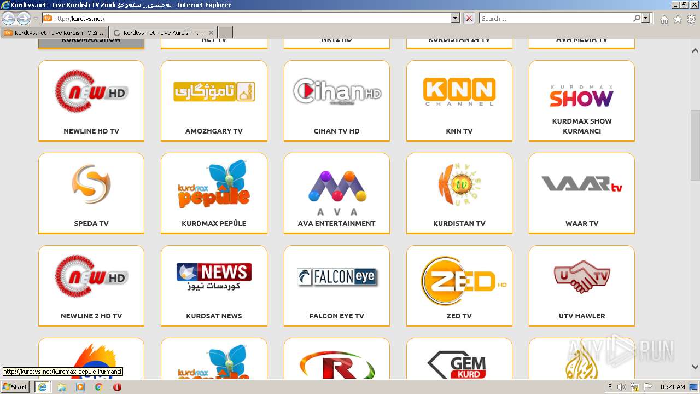
Task: Open the media player taskbar icon
Action: tap(80, 387)
